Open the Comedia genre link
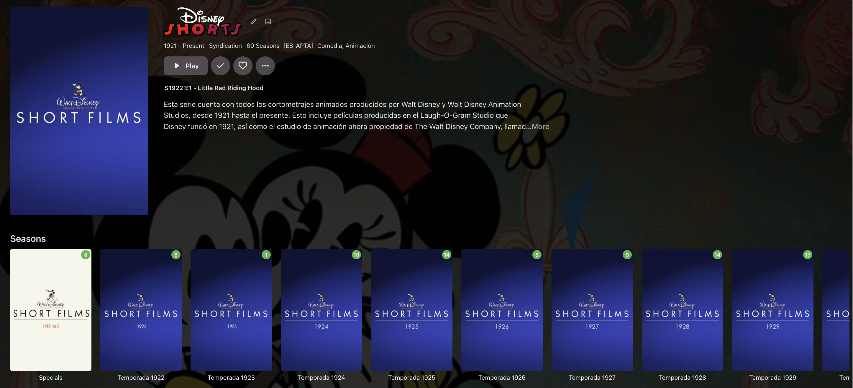 click(329, 46)
